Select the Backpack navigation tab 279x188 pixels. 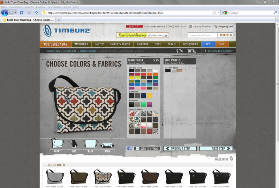point(143,44)
